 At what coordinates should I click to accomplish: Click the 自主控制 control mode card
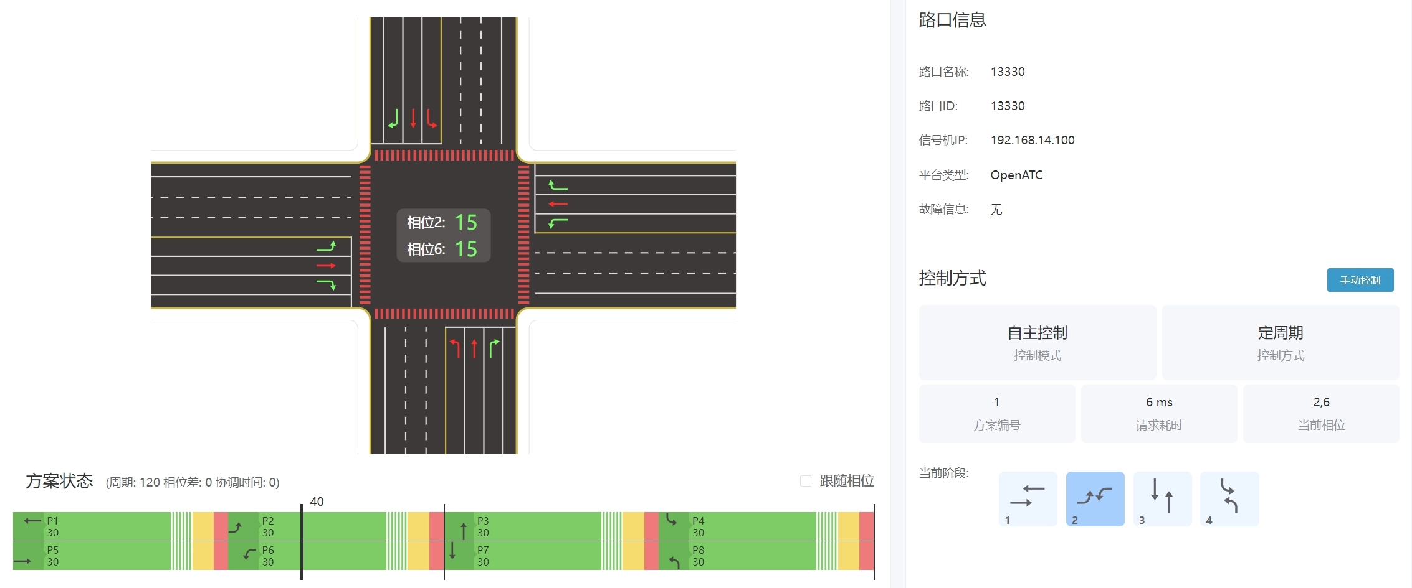(1037, 342)
